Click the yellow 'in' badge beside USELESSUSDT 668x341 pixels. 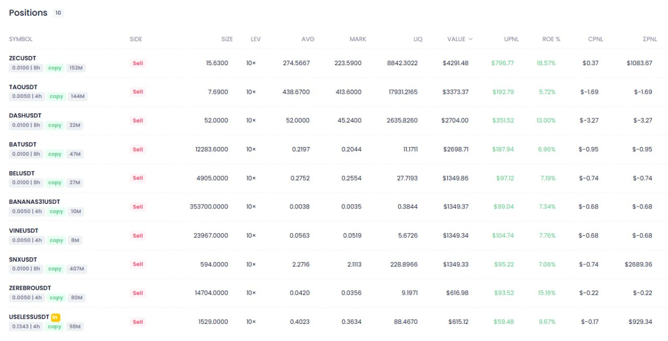(x=56, y=317)
